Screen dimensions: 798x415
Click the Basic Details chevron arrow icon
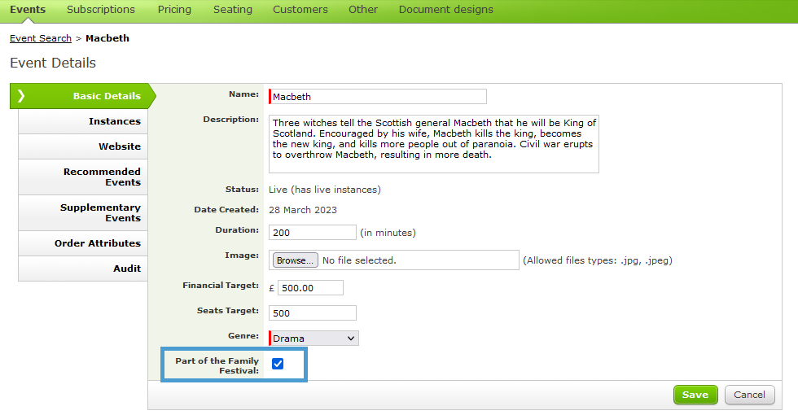[x=21, y=96]
